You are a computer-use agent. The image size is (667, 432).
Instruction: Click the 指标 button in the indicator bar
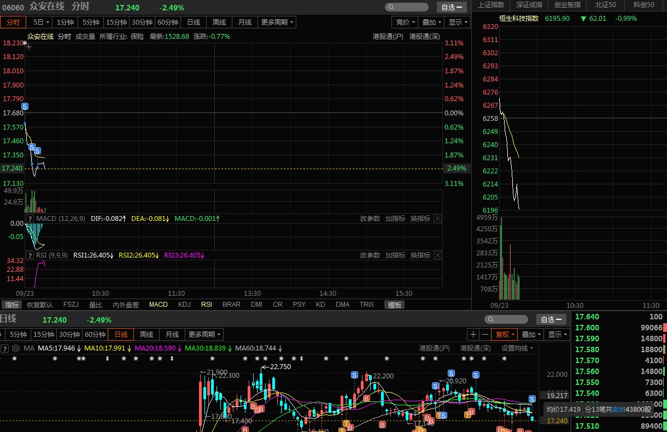pyautogui.click(x=12, y=305)
